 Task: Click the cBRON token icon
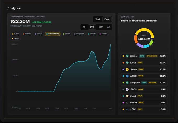[x=127, y=89]
